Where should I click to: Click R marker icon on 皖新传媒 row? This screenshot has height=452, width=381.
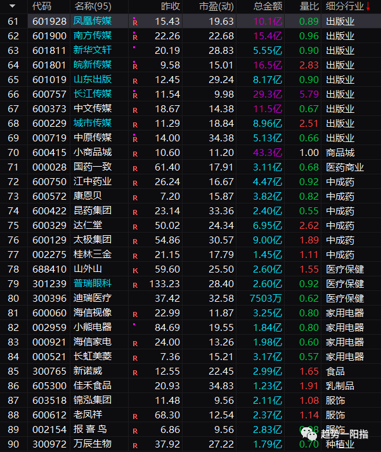[135, 67]
